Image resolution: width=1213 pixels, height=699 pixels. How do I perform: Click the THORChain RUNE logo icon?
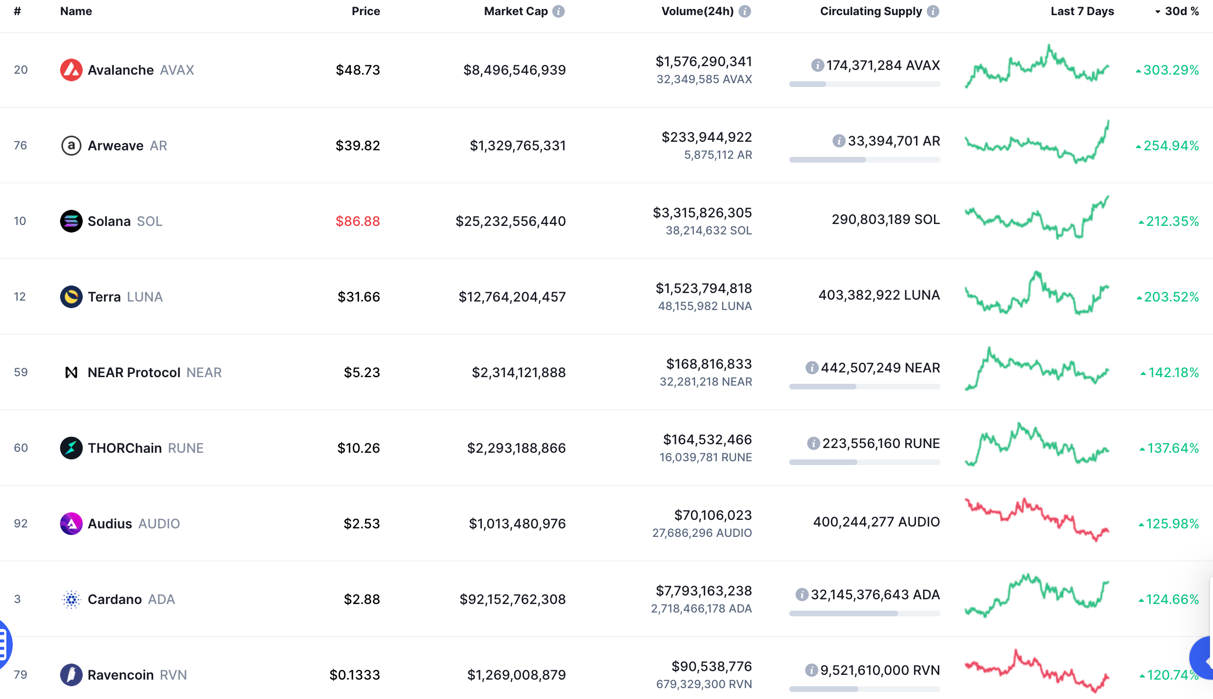pos(71,448)
